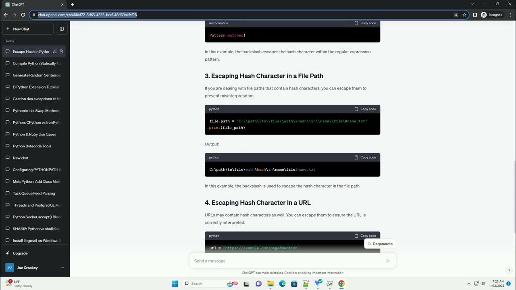Click the heading Escaping Hash Character in a URL
This screenshot has height=290, width=516.
tap(258, 203)
